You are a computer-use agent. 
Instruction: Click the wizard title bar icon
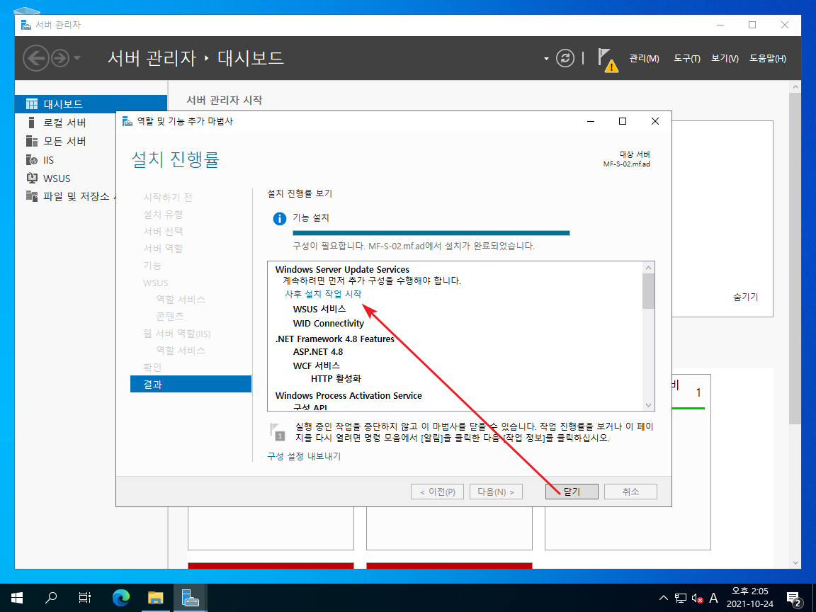[127, 122]
